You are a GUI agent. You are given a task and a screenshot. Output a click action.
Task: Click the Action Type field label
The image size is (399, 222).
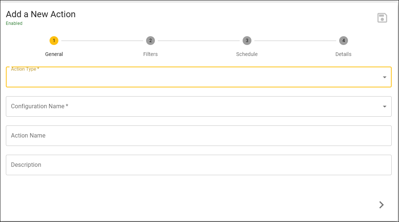click(25, 69)
